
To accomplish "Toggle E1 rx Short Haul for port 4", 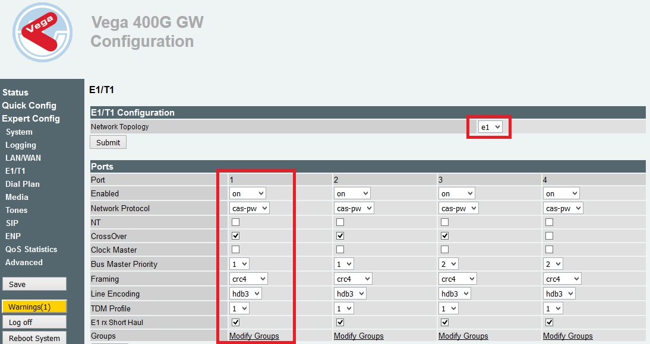I will (x=550, y=323).
